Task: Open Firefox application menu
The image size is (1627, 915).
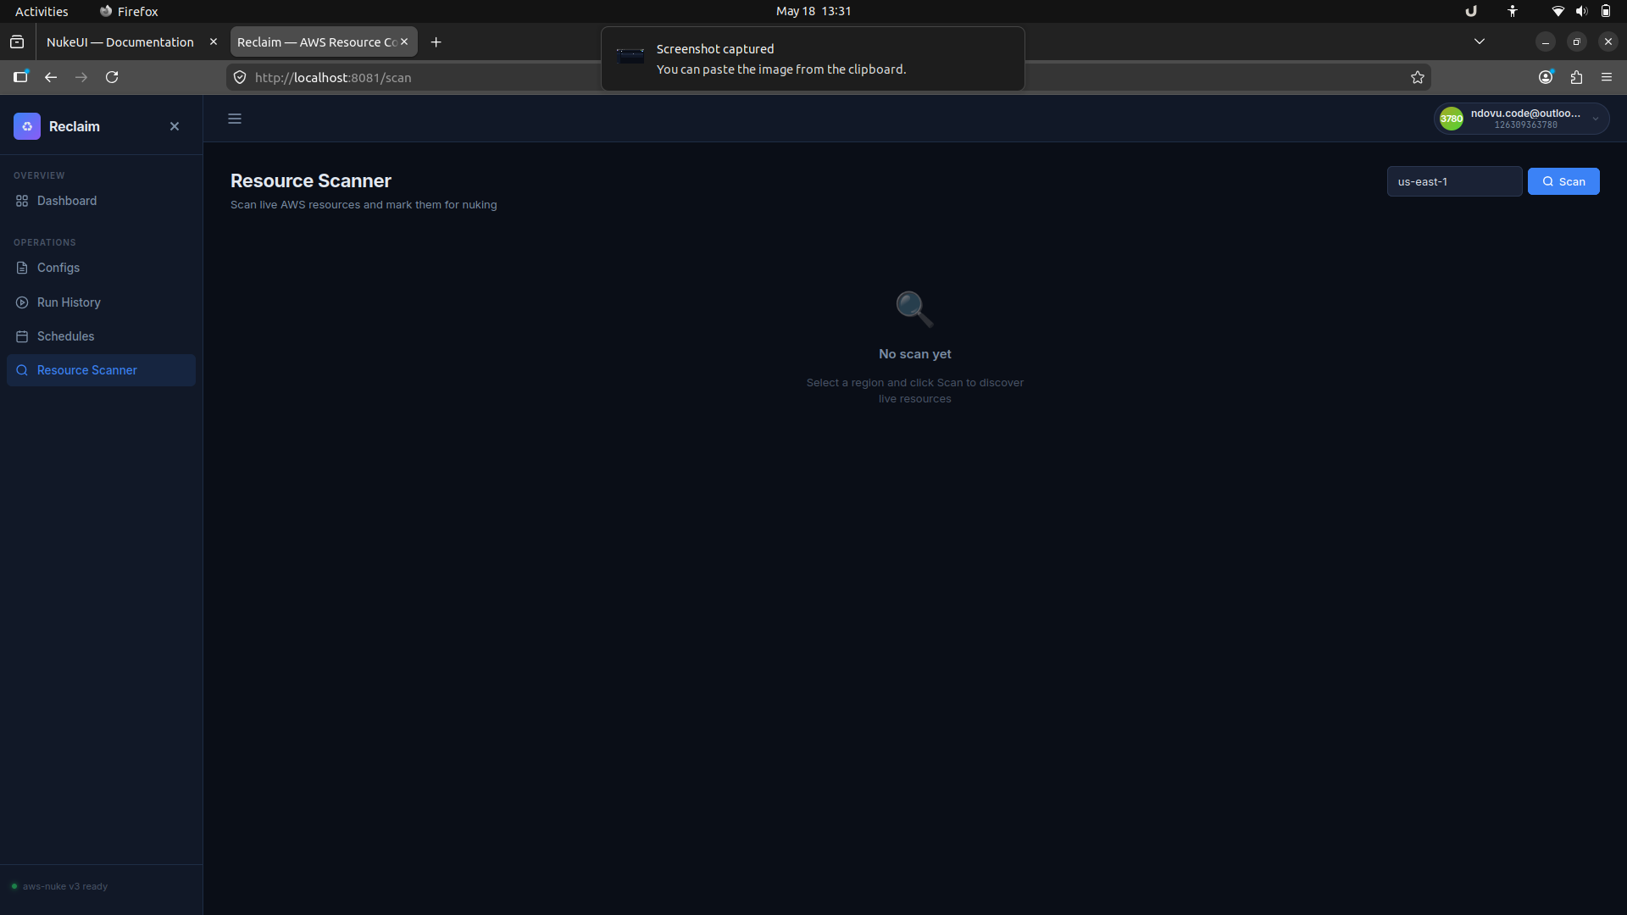Action: click(1607, 77)
